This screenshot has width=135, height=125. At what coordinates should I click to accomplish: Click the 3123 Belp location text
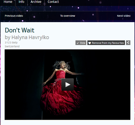[11, 42]
